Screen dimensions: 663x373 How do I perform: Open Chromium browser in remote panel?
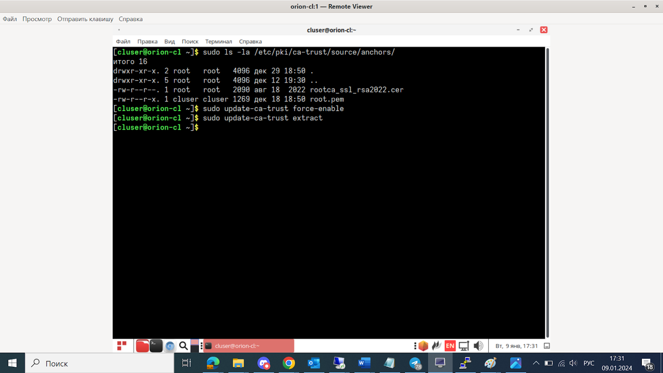[170, 346]
